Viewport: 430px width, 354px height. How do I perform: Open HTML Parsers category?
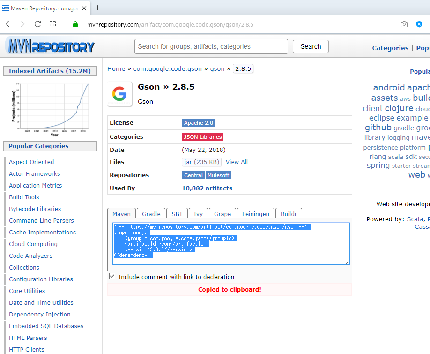click(28, 338)
